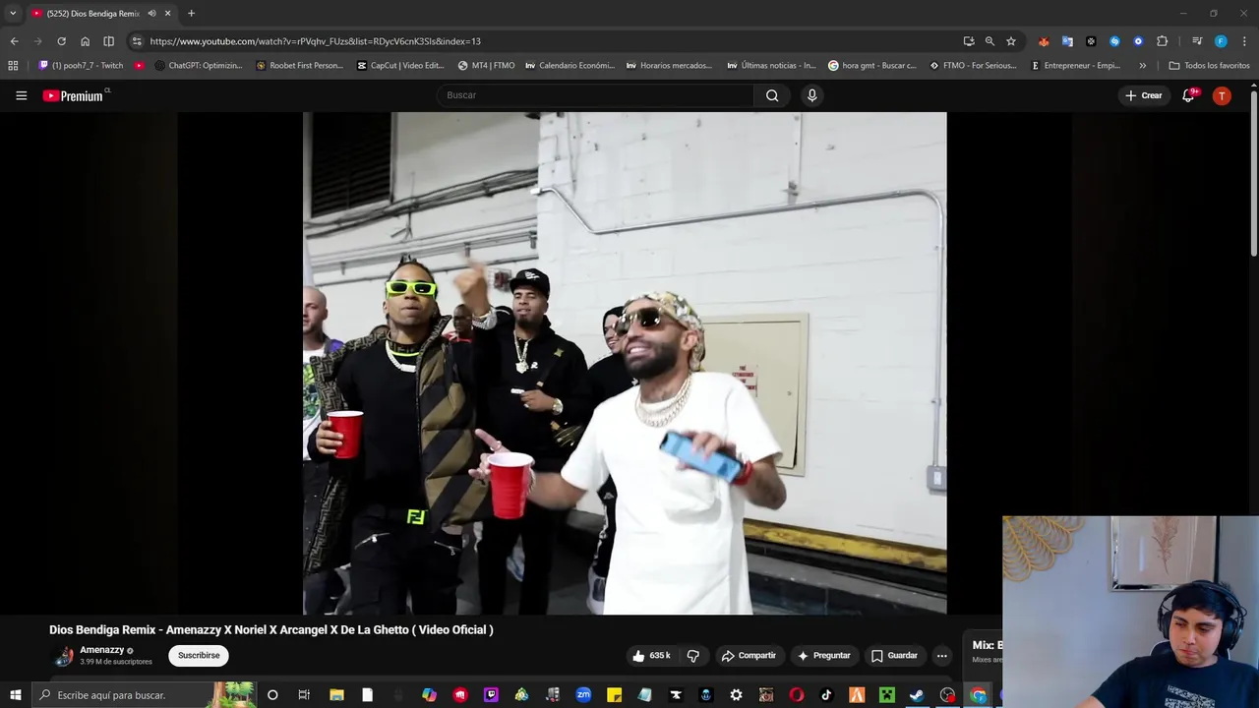This screenshot has width=1259, height=708.
Task: Open the browser home page
Action: tap(85, 41)
